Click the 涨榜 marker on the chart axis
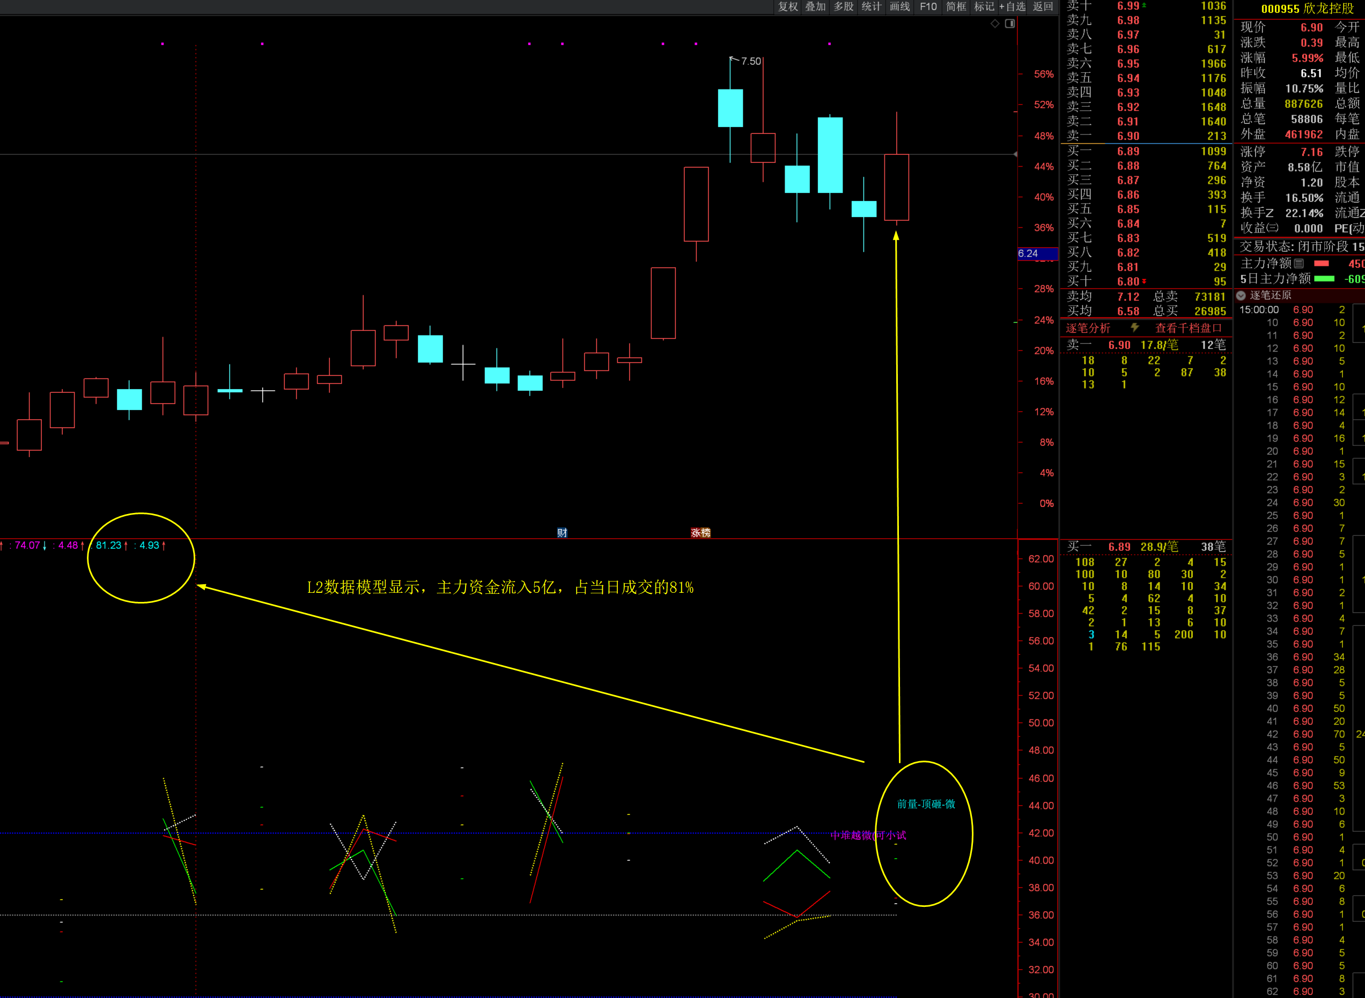This screenshot has width=1365, height=998. [700, 532]
